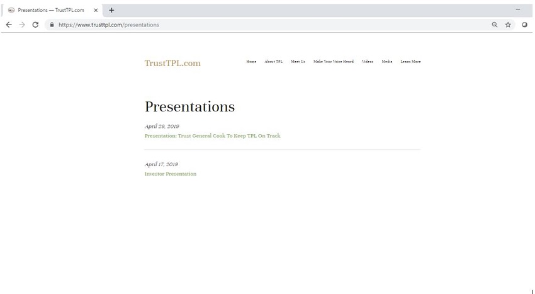Click the Learn More navigation link
This screenshot has height=294, width=535.
click(410, 62)
